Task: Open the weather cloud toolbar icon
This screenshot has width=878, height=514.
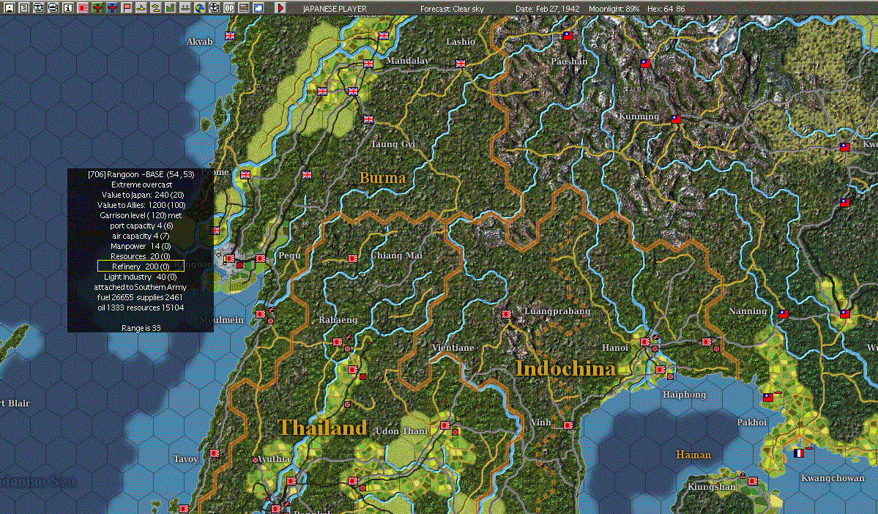Action: click(258, 8)
